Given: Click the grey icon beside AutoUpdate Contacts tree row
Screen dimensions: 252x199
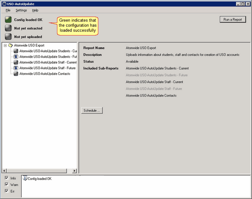Looking at the screenshot, I should 16,74.
